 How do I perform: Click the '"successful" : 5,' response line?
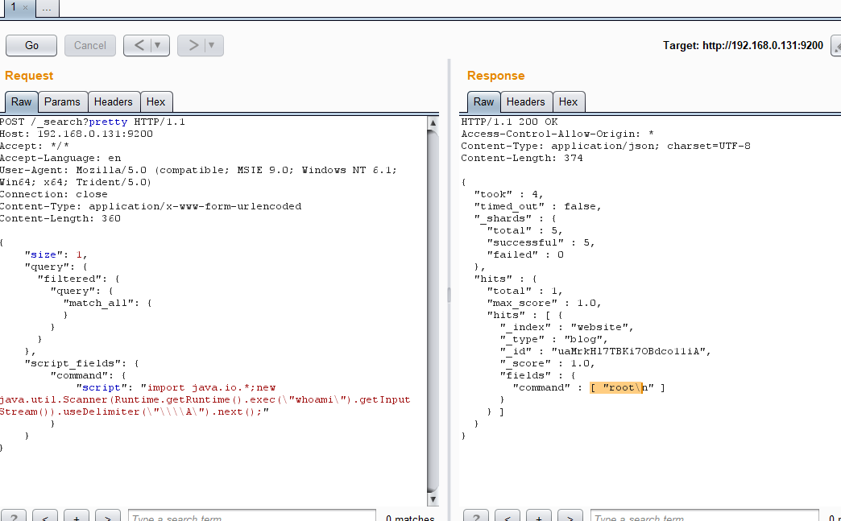pyautogui.click(x=541, y=243)
